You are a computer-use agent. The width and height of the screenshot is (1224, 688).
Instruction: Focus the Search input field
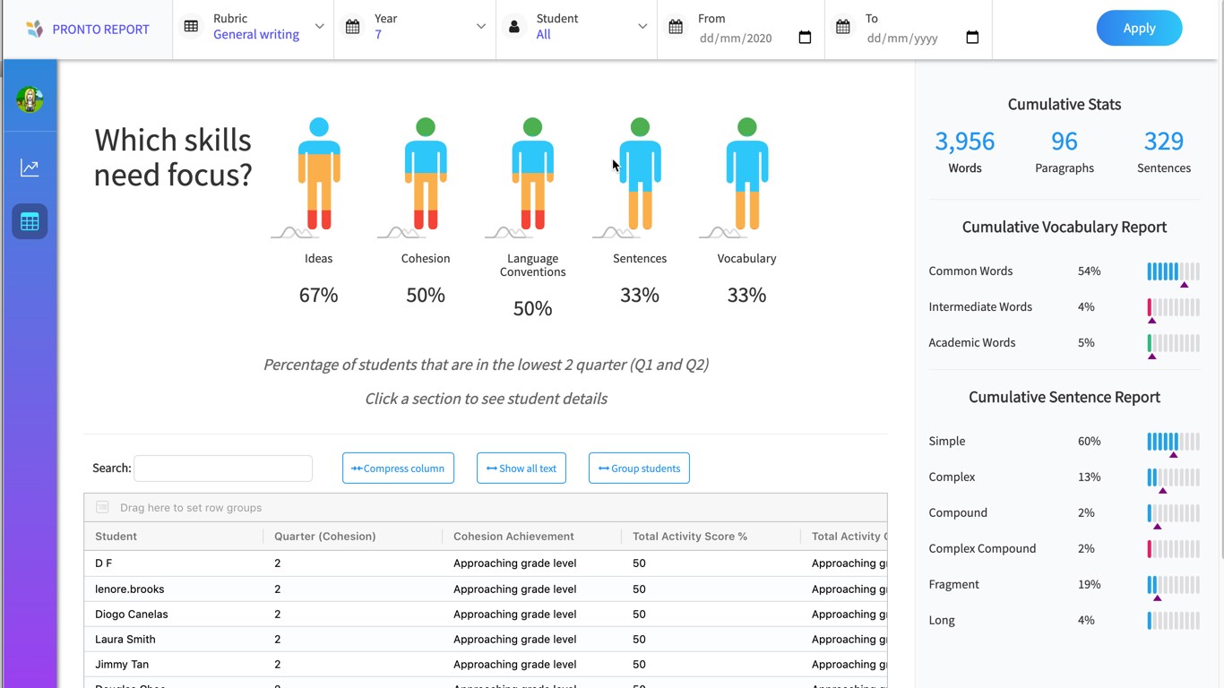point(223,468)
